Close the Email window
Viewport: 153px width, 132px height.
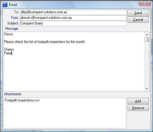tap(145, 3)
